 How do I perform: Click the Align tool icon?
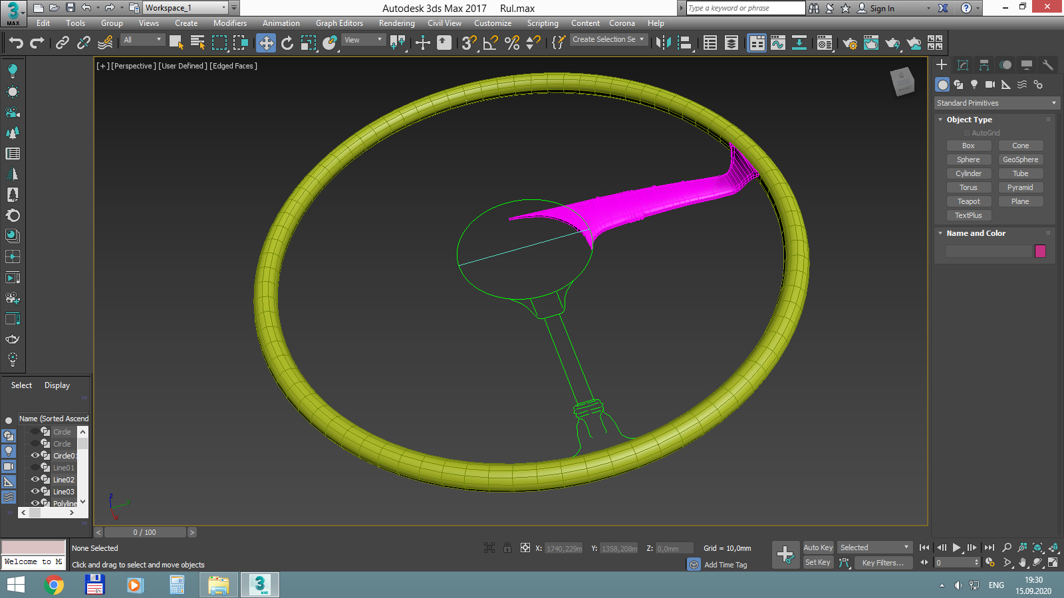point(684,43)
